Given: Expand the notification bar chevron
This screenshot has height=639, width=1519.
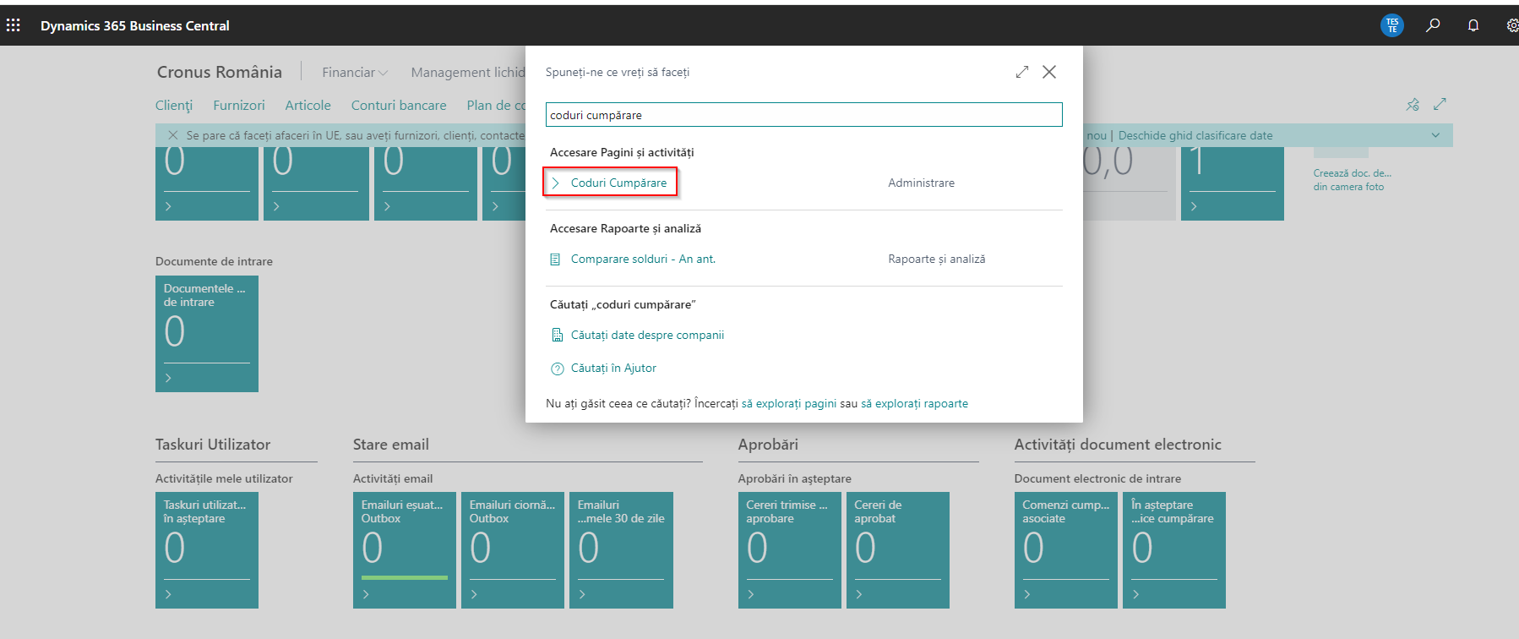Looking at the screenshot, I should coord(1435,135).
